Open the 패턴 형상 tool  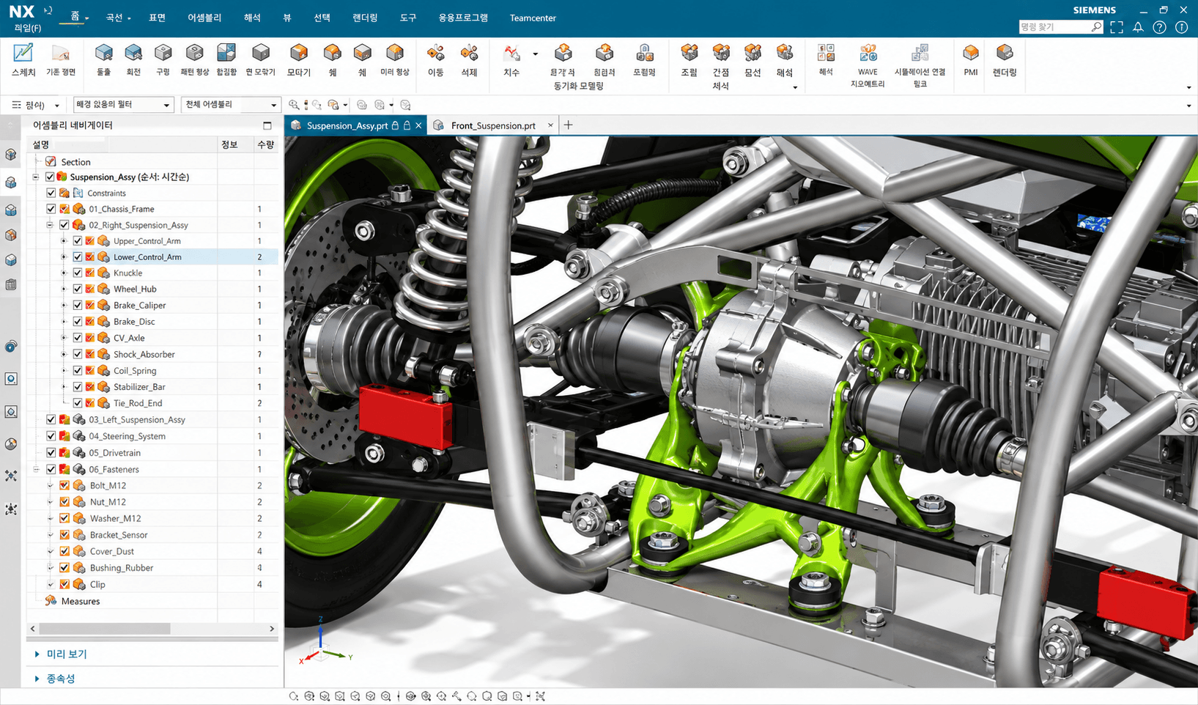pyautogui.click(x=195, y=59)
